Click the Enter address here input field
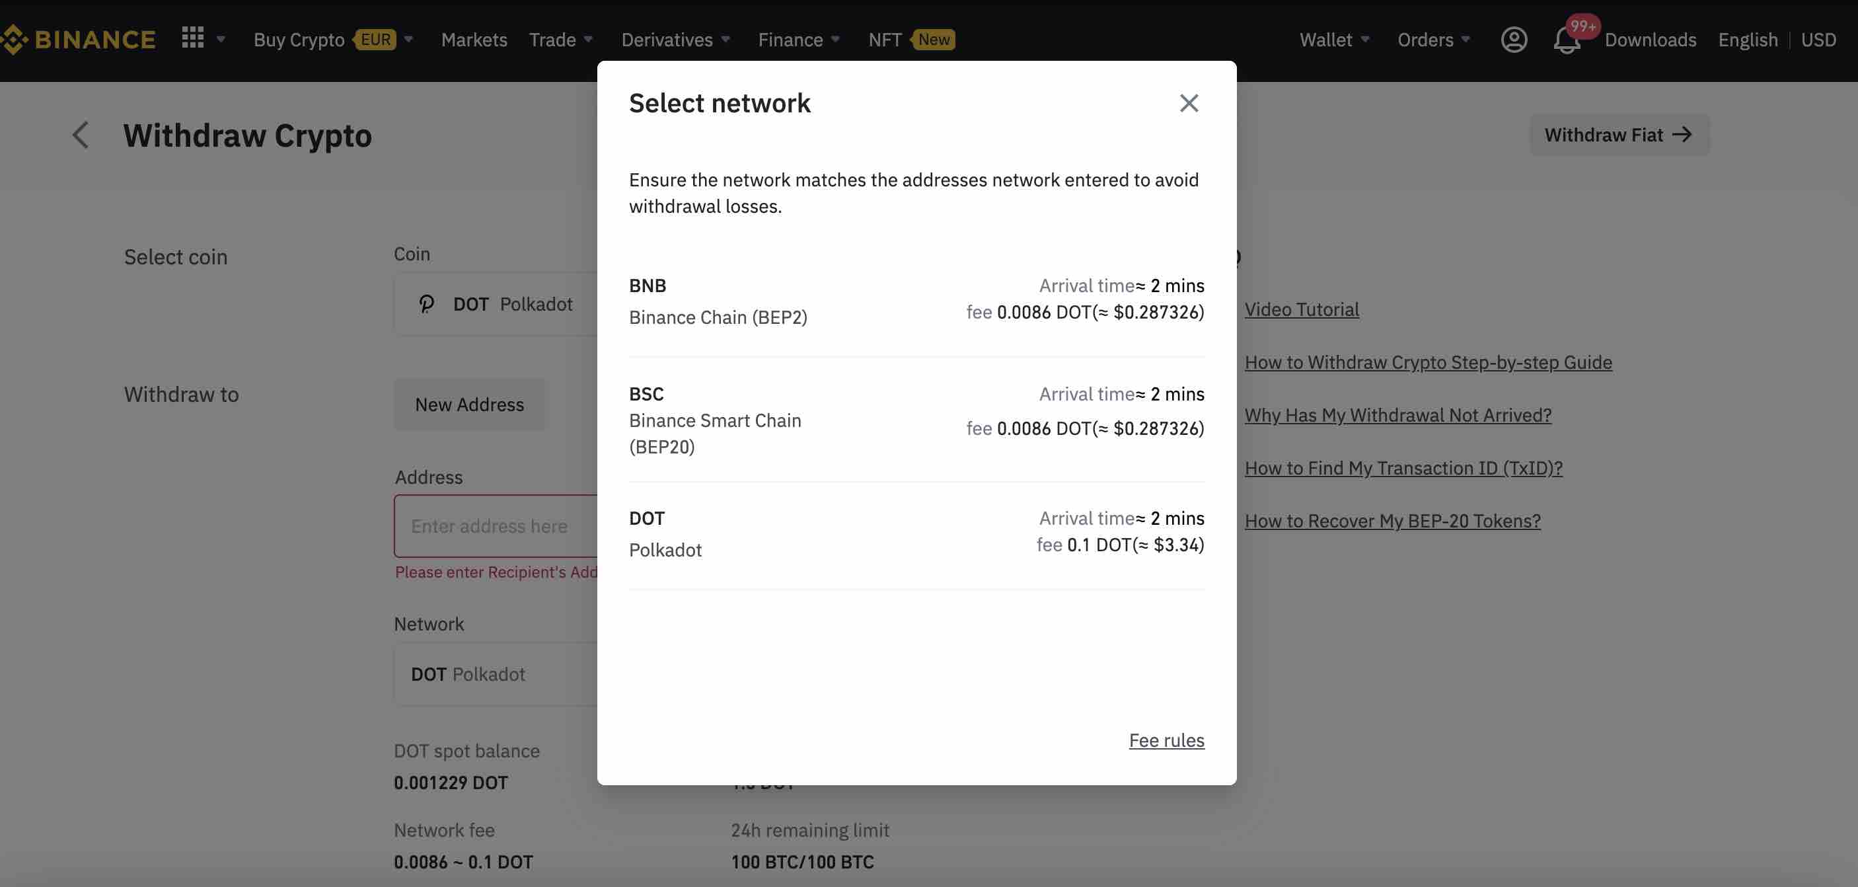 point(498,526)
